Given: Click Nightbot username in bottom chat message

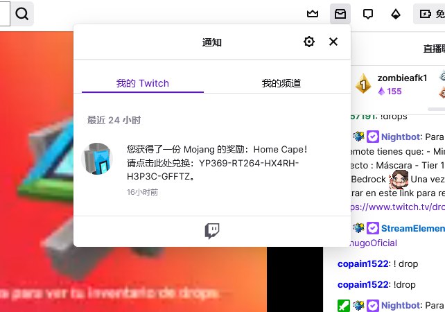Looking at the screenshot, I should click(x=400, y=306).
